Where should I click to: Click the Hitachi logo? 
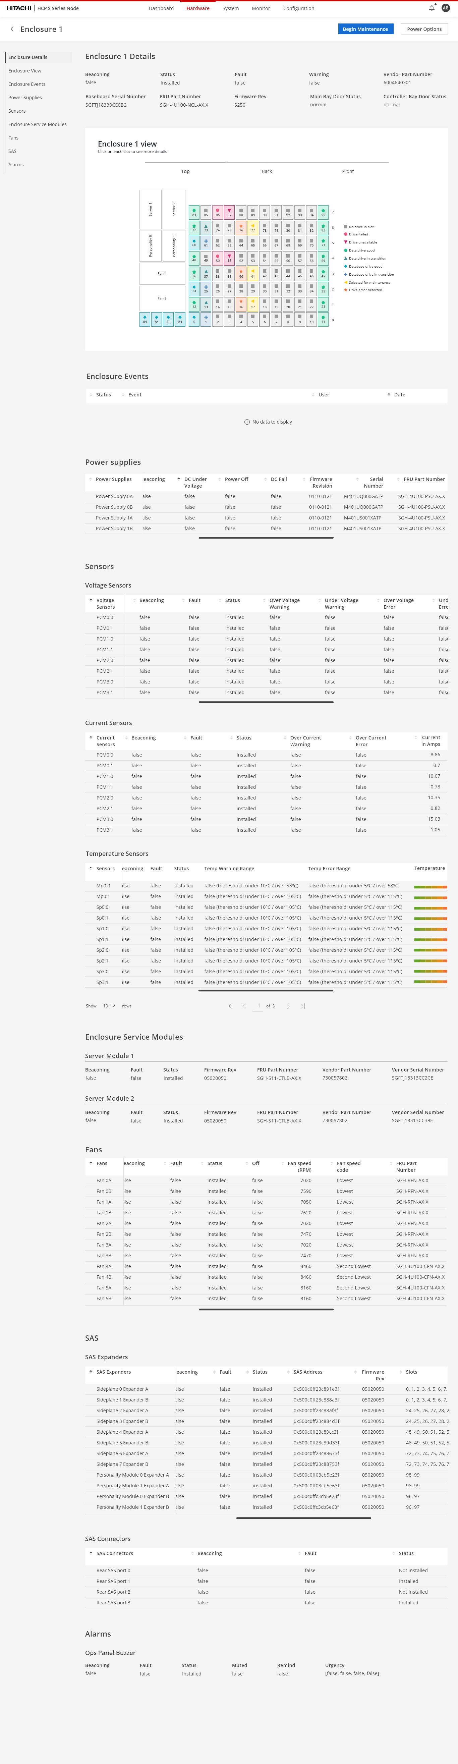point(18,8)
